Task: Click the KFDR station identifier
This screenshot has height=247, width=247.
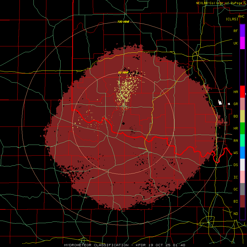Action: pyautogui.click(x=141, y=245)
